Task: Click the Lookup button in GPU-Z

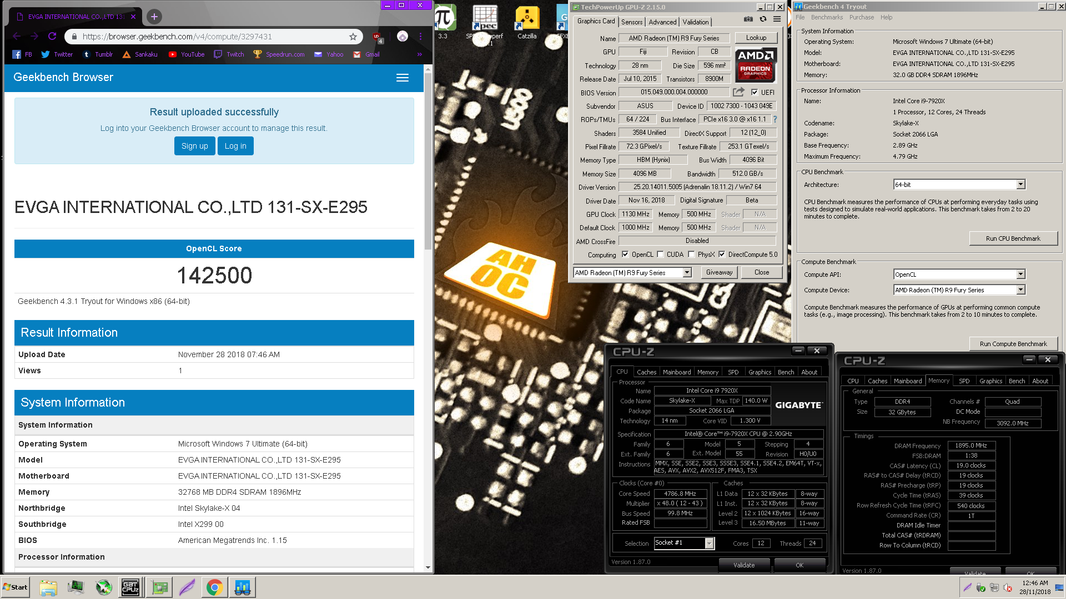Action: coord(756,38)
